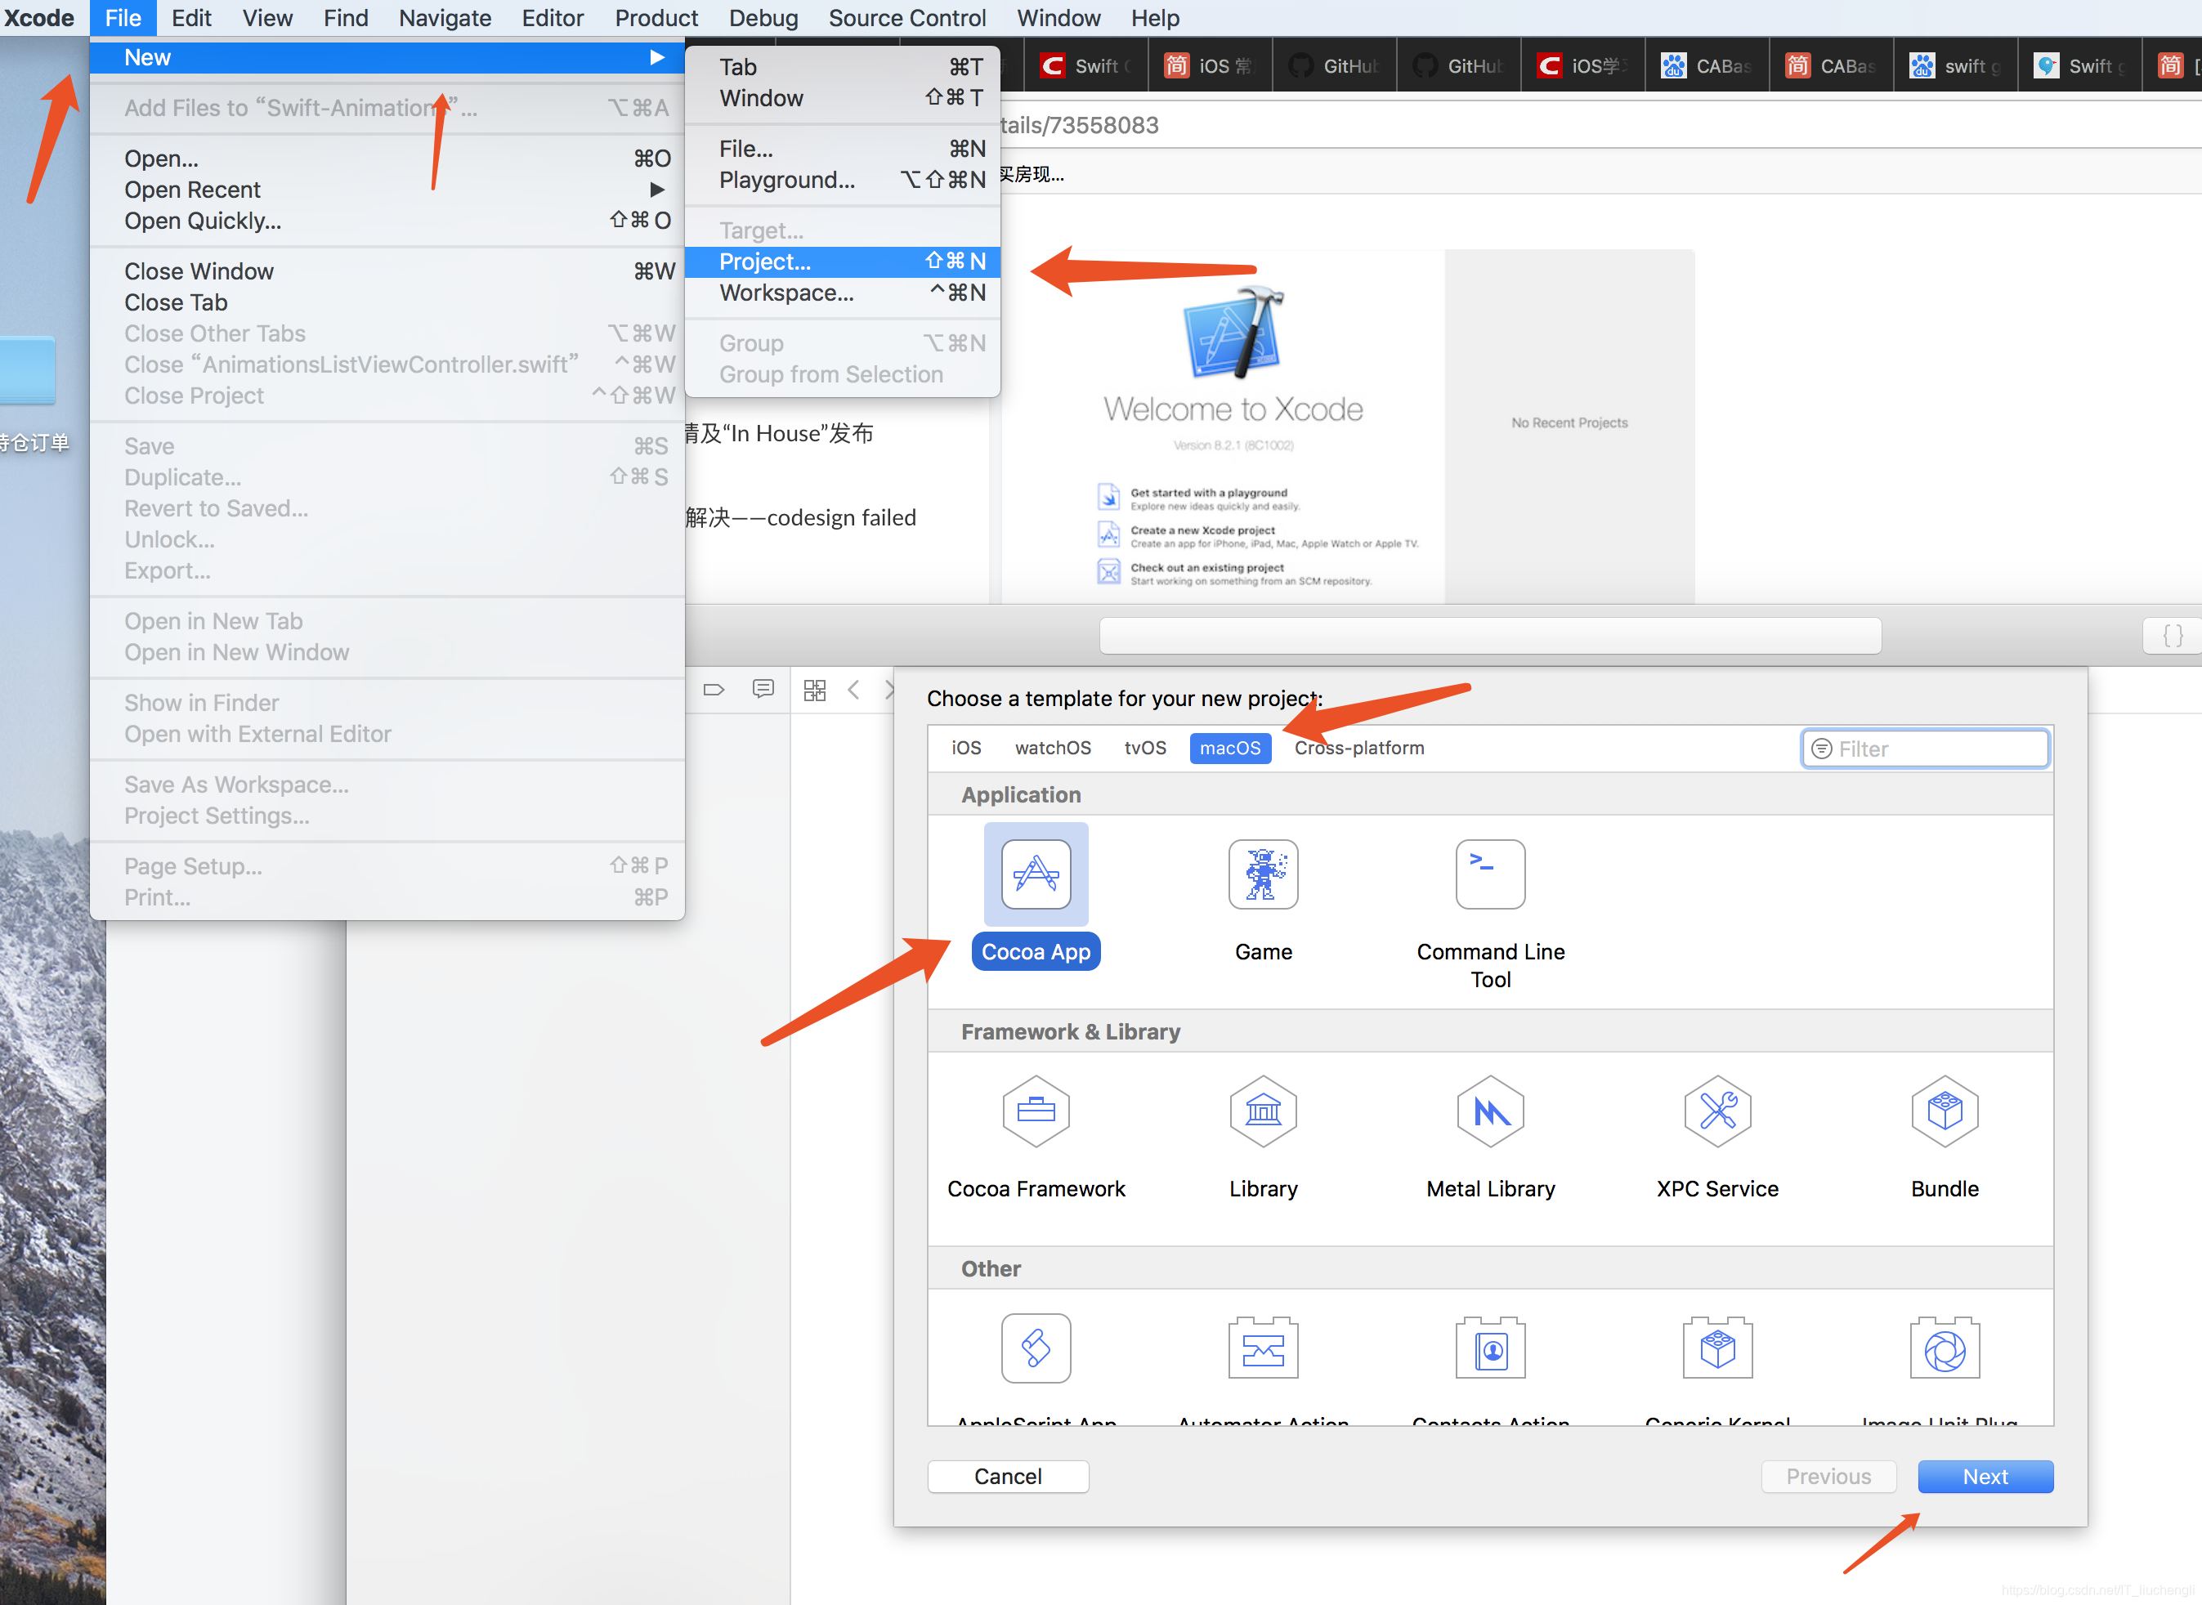
Task: Select the AppleScript App template icon
Action: (1036, 1348)
